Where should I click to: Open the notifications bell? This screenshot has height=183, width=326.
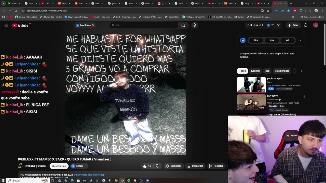click(306, 25)
